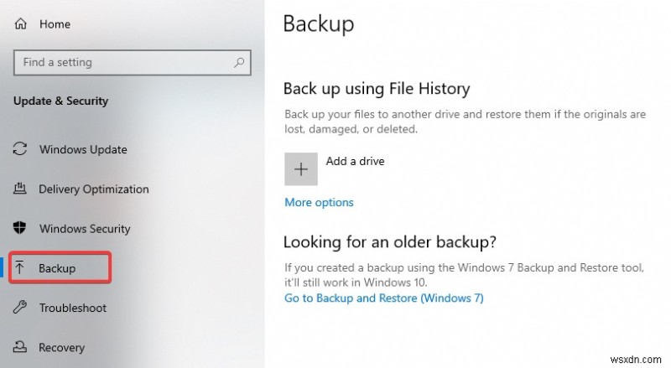This screenshot has height=368, width=671.
Task: Open the Home settings page label
Action: click(55, 24)
